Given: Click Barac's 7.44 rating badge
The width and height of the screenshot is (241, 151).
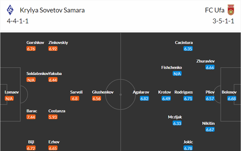Looking at the screenshot, I should click(x=31, y=117).
